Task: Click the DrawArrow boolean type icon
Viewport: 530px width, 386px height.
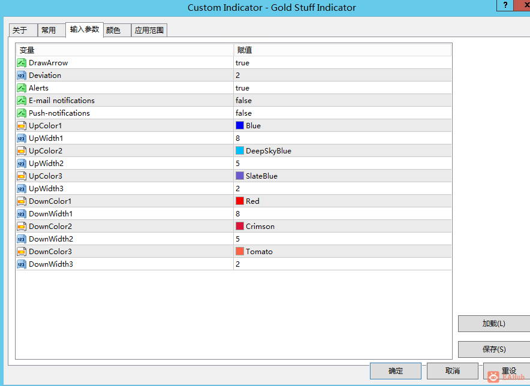Action: [x=22, y=63]
